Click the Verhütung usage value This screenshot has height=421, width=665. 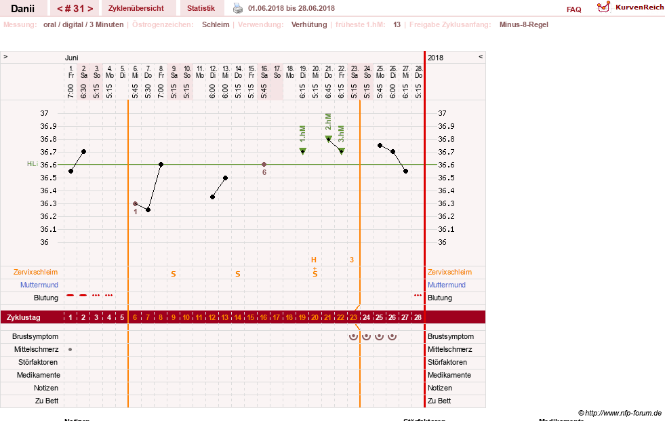[x=309, y=24]
